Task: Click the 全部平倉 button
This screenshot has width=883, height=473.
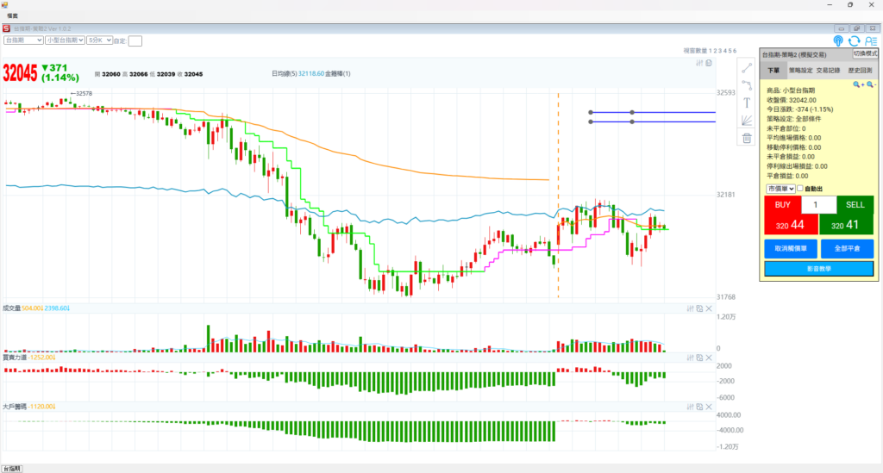Action: pyautogui.click(x=846, y=248)
